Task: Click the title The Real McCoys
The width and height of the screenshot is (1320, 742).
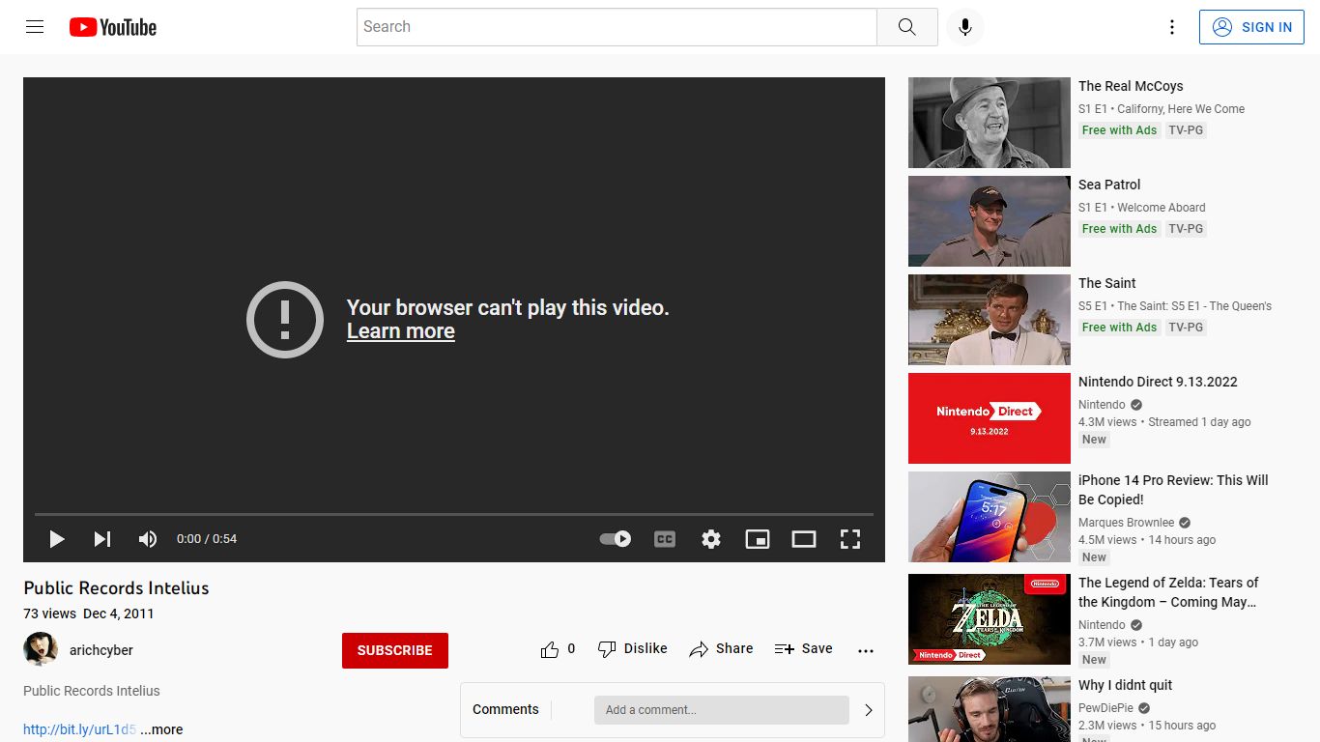Action: (x=1131, y=86)
